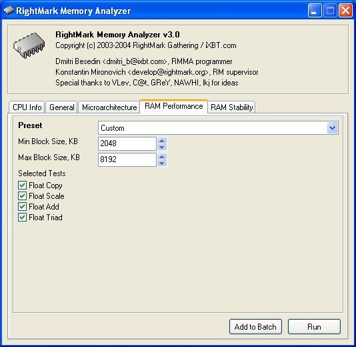Close the RightMark Memory Analyzer window
Image resolution: width=356 pixels, height=347 pixels.
(x=345, y=11)
